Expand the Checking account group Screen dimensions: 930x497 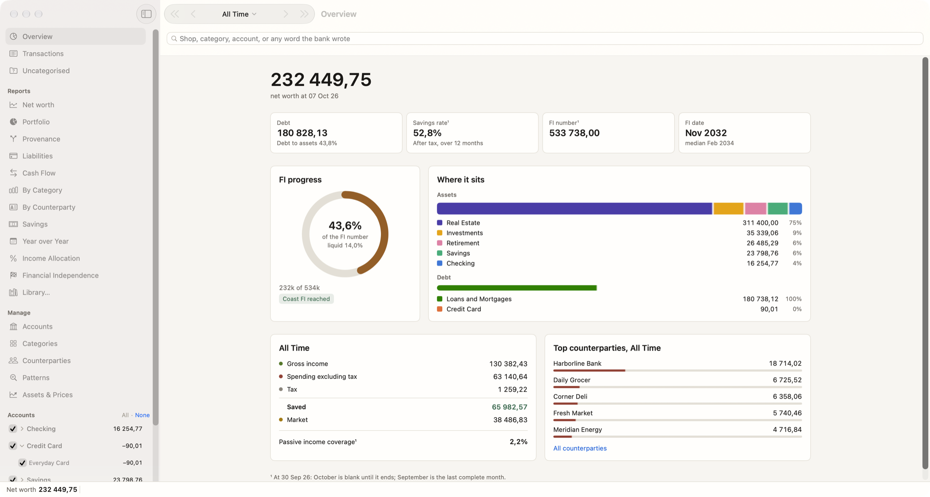(22, 429)
